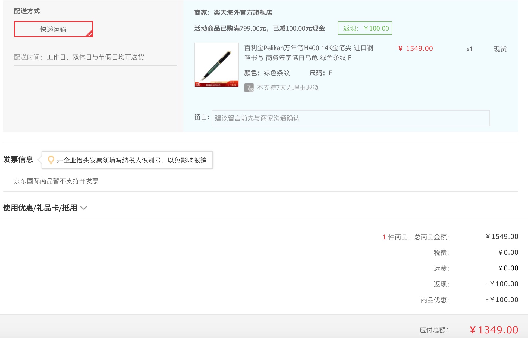
Task: Click the 发票信息 heading
Action: pos(18,159)
